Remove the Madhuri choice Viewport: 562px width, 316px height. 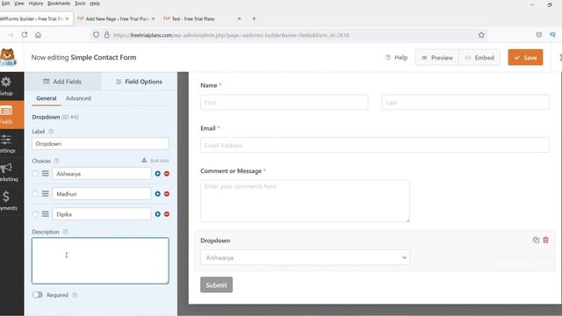167,194
